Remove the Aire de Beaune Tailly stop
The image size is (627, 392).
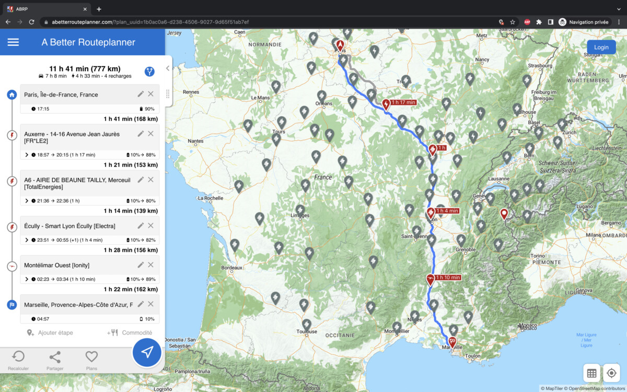pyautogui.click(x=150, y=180)
